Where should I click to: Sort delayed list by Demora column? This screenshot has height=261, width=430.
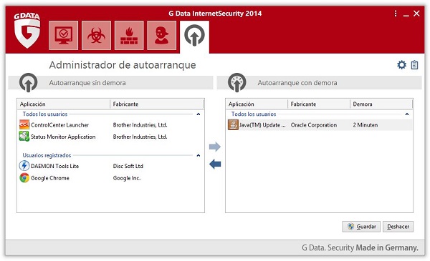pos(381,104)
